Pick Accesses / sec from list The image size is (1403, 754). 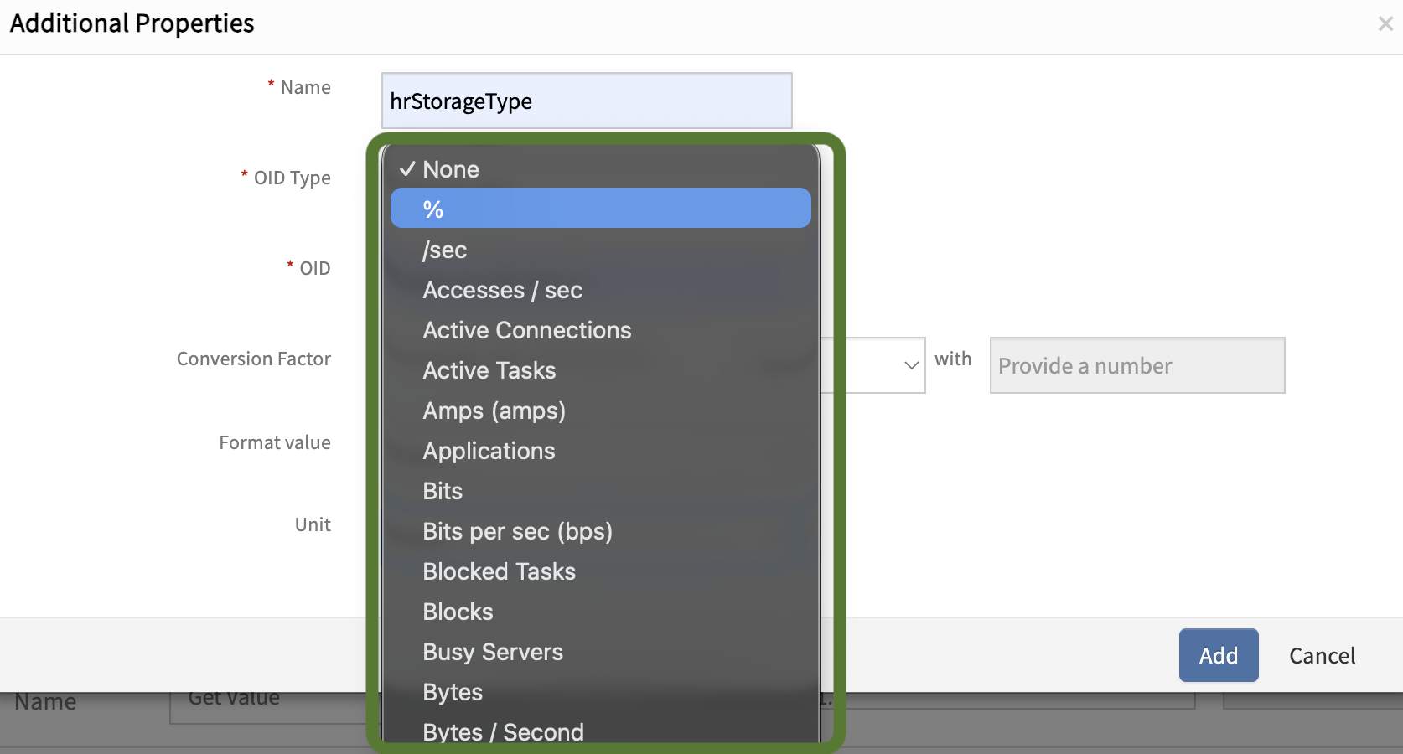coord(502,290)
